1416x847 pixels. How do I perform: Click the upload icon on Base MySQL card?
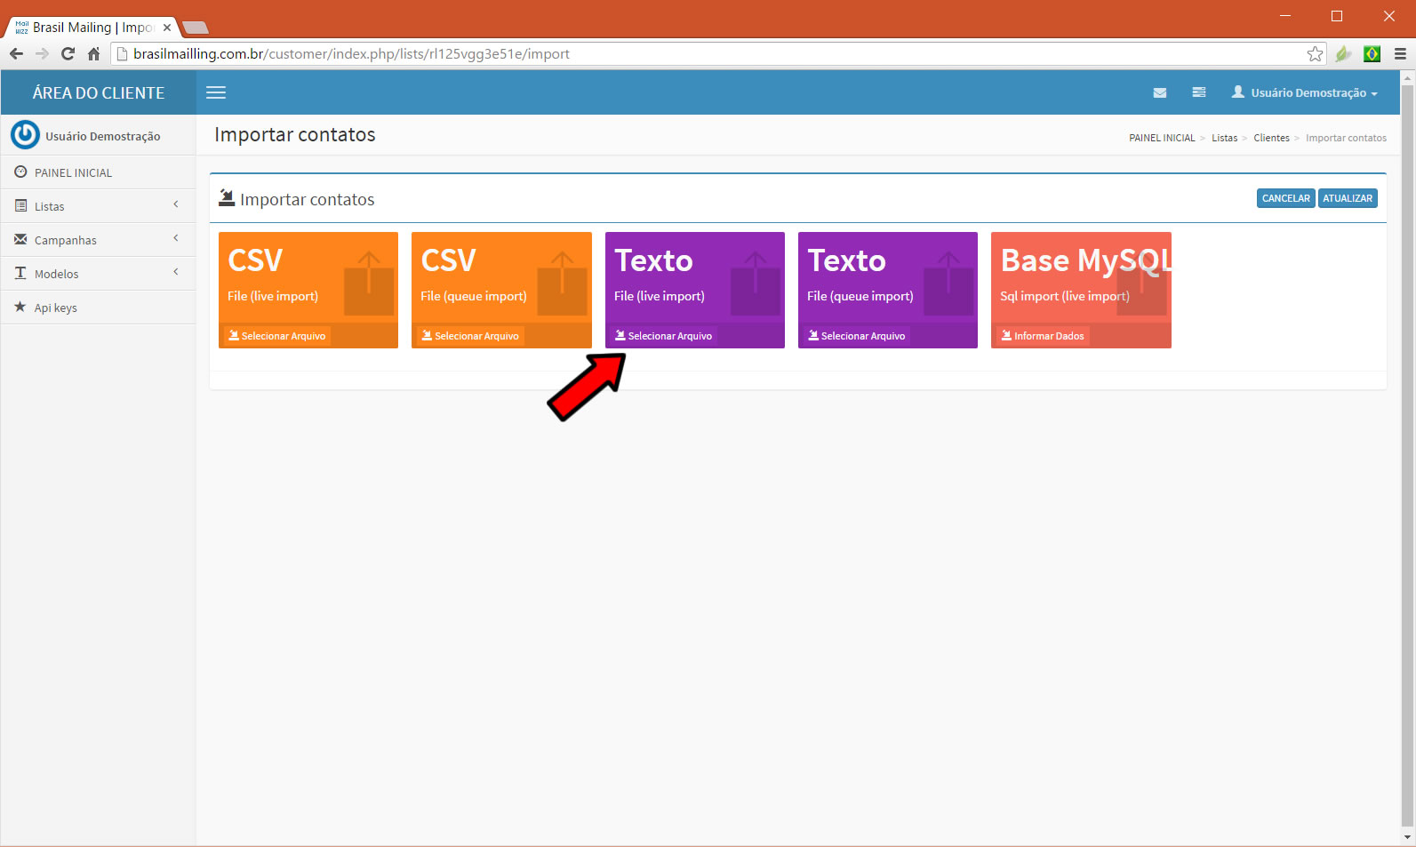click(x=1141, y=284)
